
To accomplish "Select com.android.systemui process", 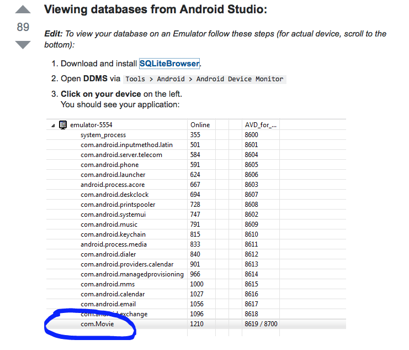I will click(x=196, y=215).
